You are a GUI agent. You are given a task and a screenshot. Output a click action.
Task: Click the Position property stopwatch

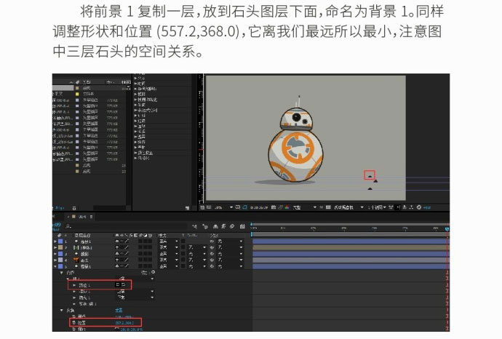click(x=73, y=323)
